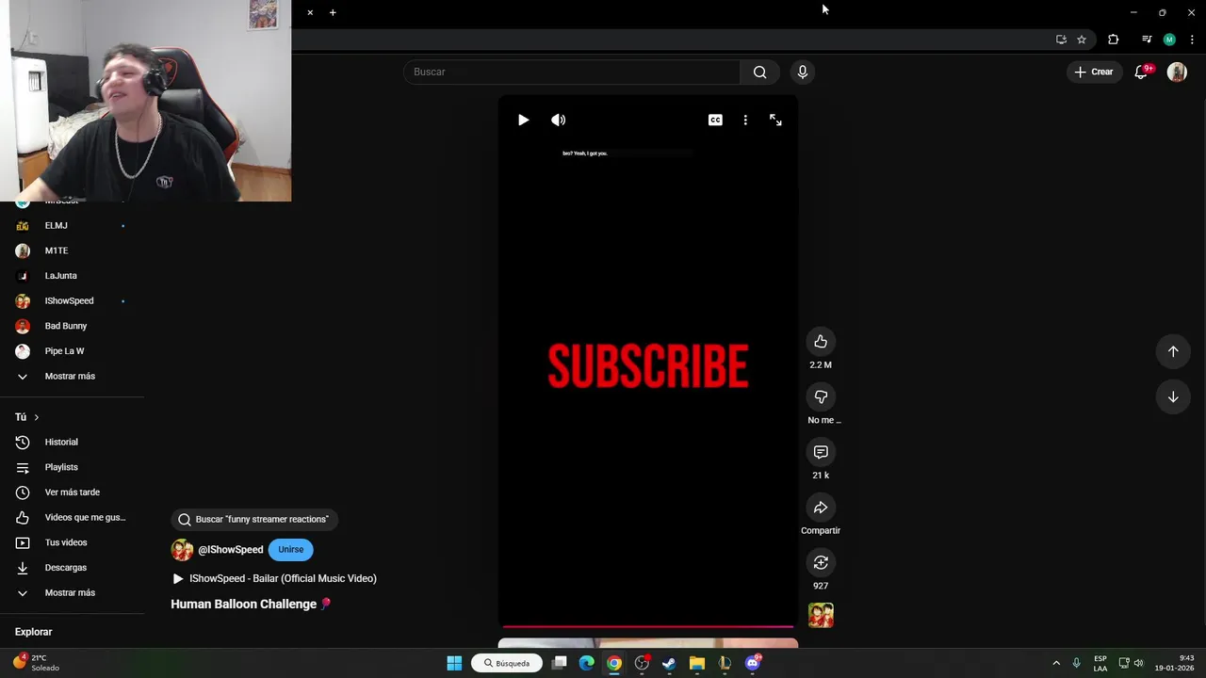
Task: Dislike the Short
Action: (x=821, y=396)
